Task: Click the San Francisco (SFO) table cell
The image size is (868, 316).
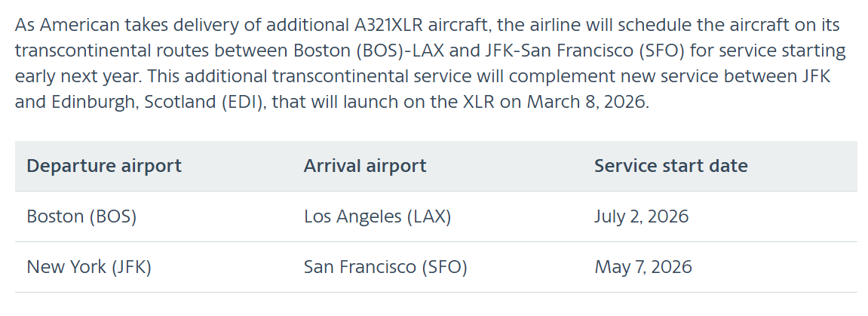Action: (385, 267)
